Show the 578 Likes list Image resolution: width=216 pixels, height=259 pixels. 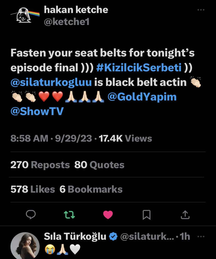[x=33, y=189]
